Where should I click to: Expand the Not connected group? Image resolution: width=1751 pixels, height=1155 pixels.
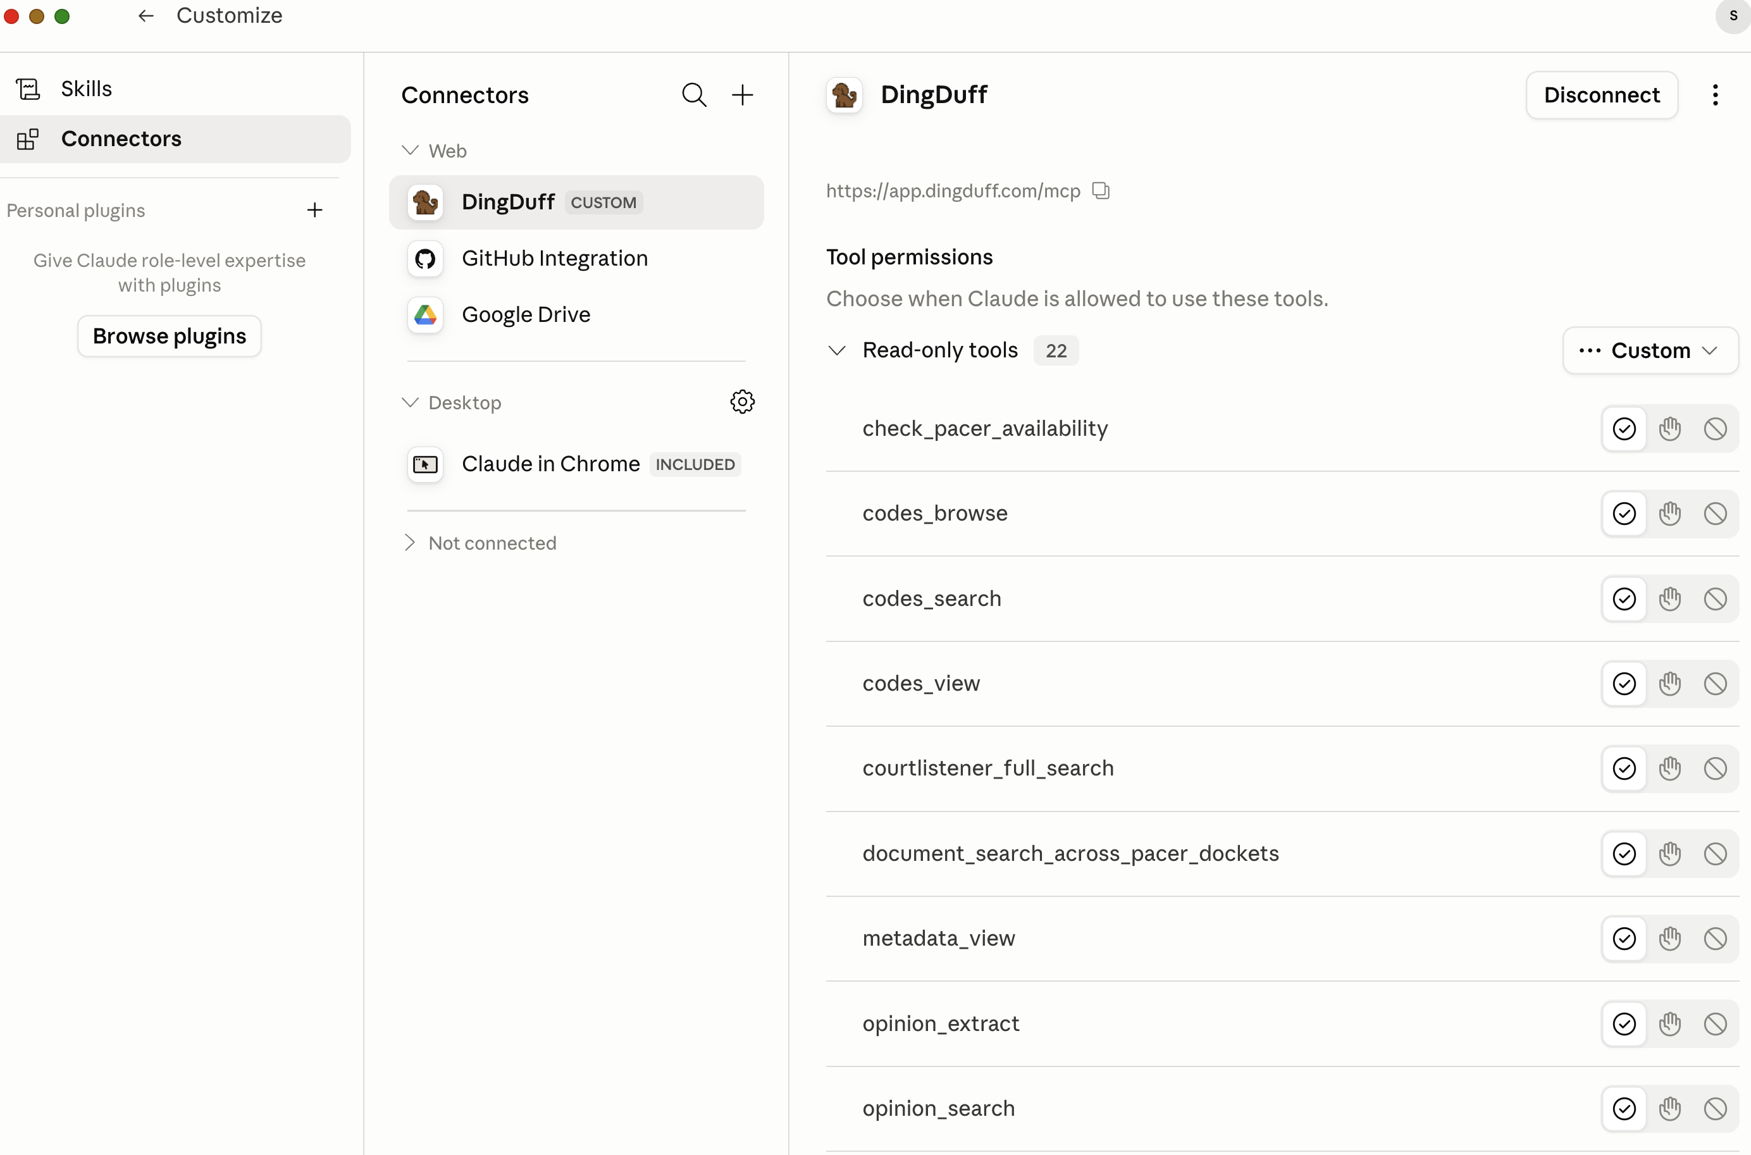coord(411,543)
